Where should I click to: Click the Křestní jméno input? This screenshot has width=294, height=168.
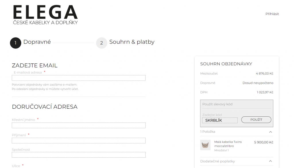pyautogui.click(x=79, y=125)
